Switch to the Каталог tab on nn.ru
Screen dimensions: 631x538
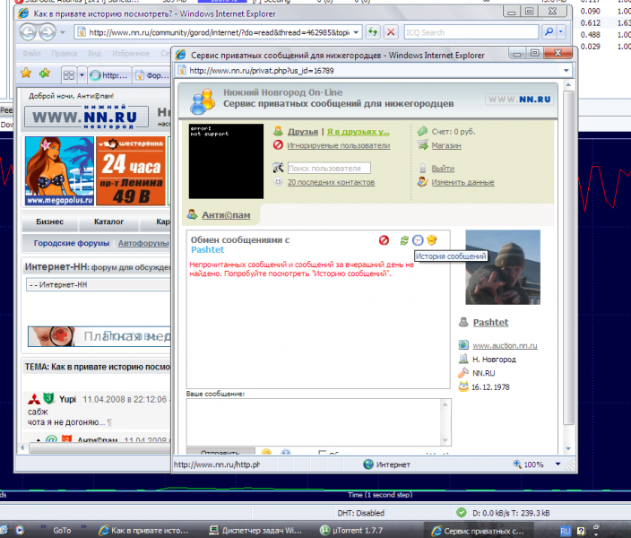(x=108, y=221)
